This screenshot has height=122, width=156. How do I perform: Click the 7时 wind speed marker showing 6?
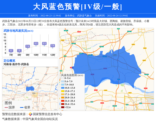(x=11, y=51)
